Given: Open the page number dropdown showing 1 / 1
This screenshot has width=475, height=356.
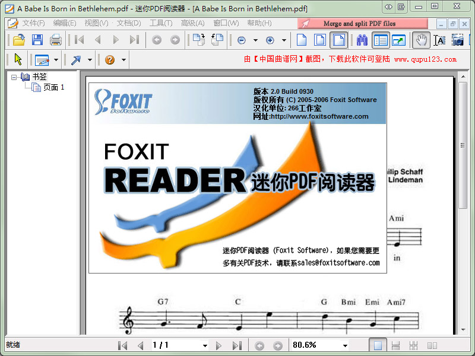Looking at the screenshot, I should (205, 345).
